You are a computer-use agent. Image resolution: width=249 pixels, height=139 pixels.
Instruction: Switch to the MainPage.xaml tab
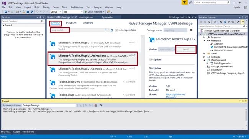pyautogui.click(x=86, y=18)
